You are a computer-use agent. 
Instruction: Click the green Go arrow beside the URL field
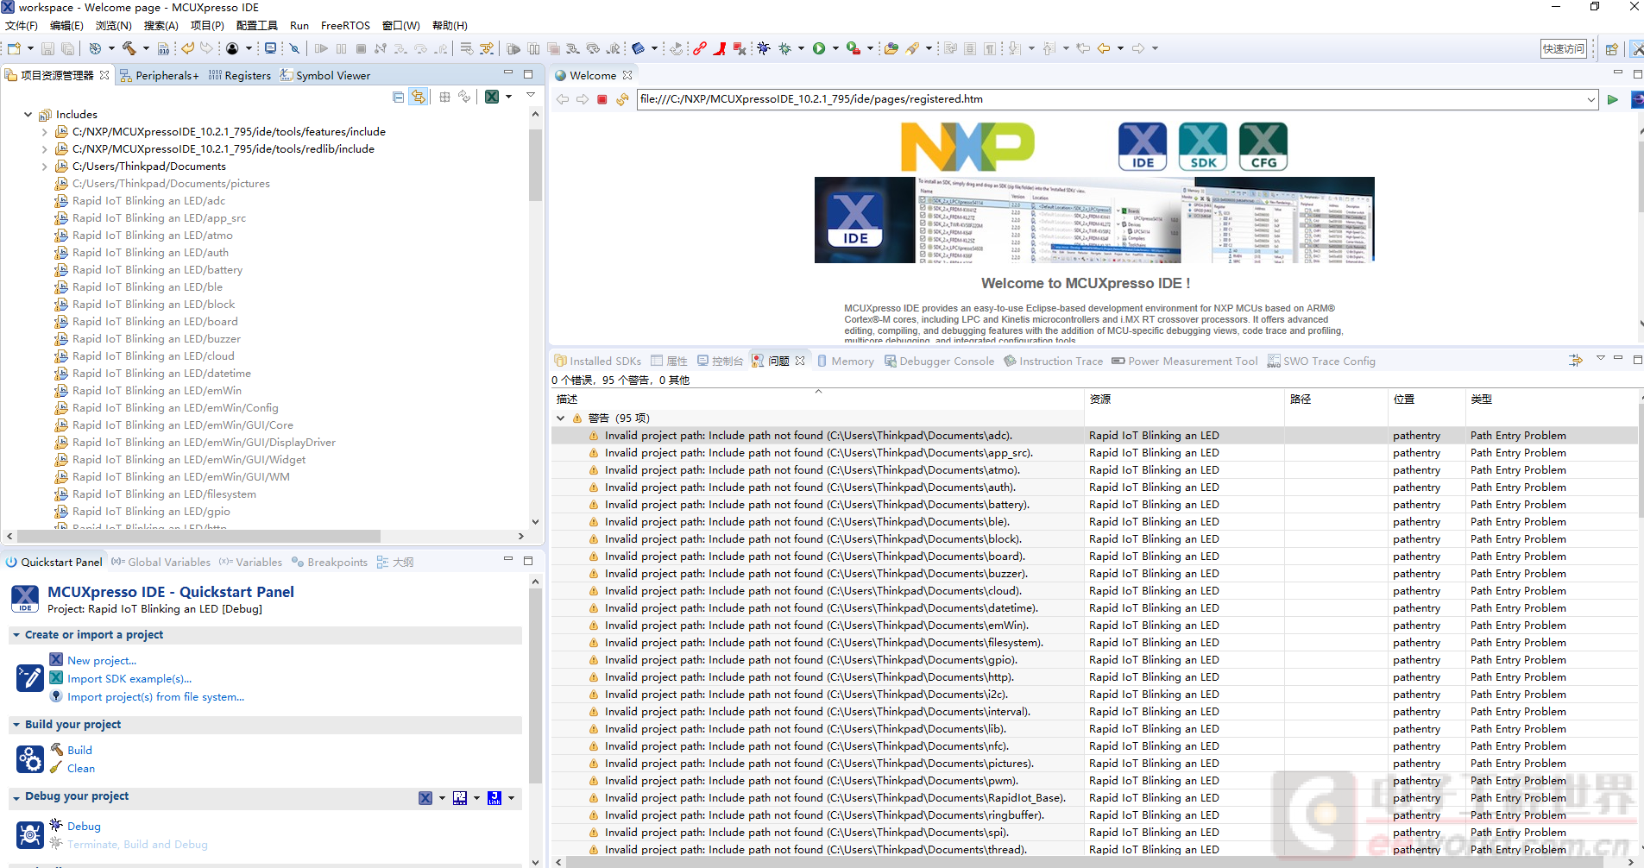tap(1612, 99)
